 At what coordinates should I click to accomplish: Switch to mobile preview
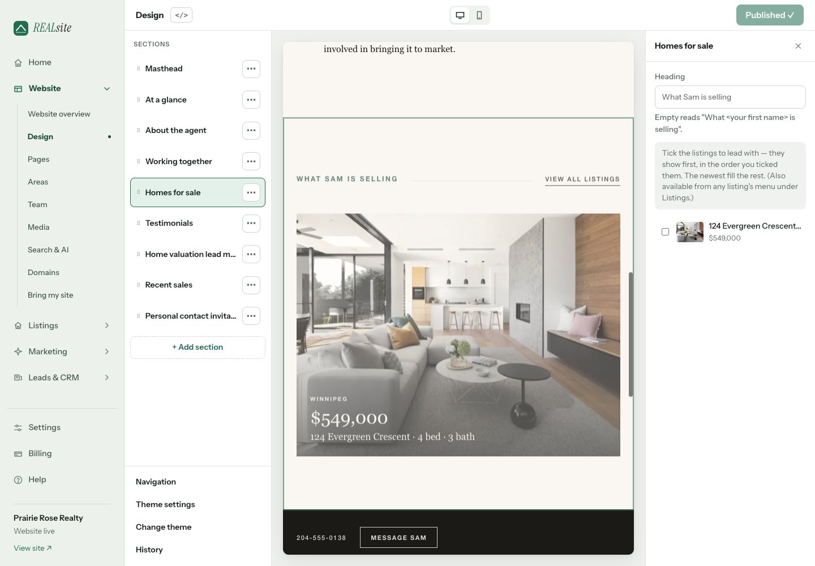tap(479, 15)
